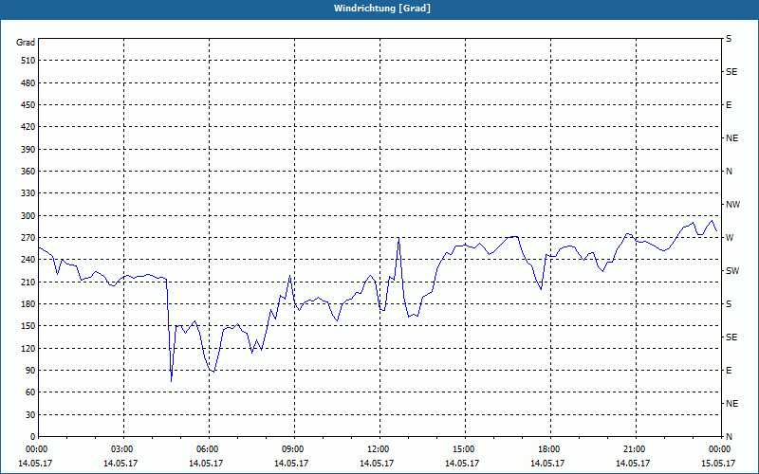
Task: Click the 270 degree y-axis label
Action: (27, 238)
